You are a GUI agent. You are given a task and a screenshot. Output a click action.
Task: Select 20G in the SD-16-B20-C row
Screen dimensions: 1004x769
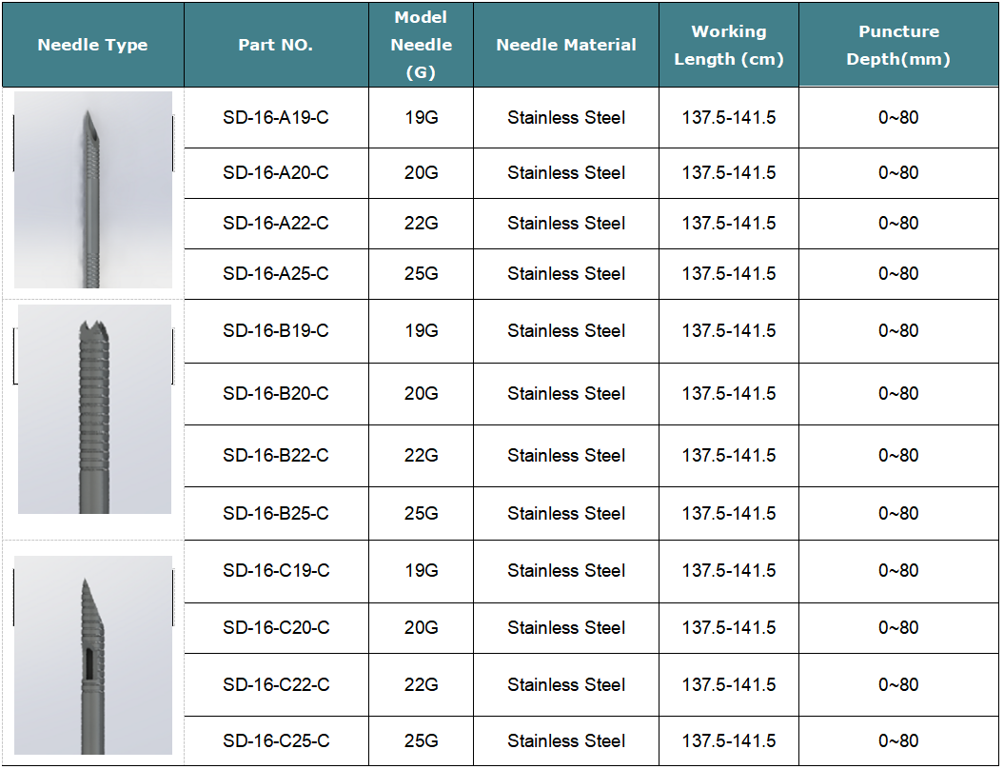point(422,394)
